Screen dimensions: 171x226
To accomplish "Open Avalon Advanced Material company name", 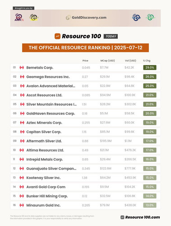I will point(51,86).
